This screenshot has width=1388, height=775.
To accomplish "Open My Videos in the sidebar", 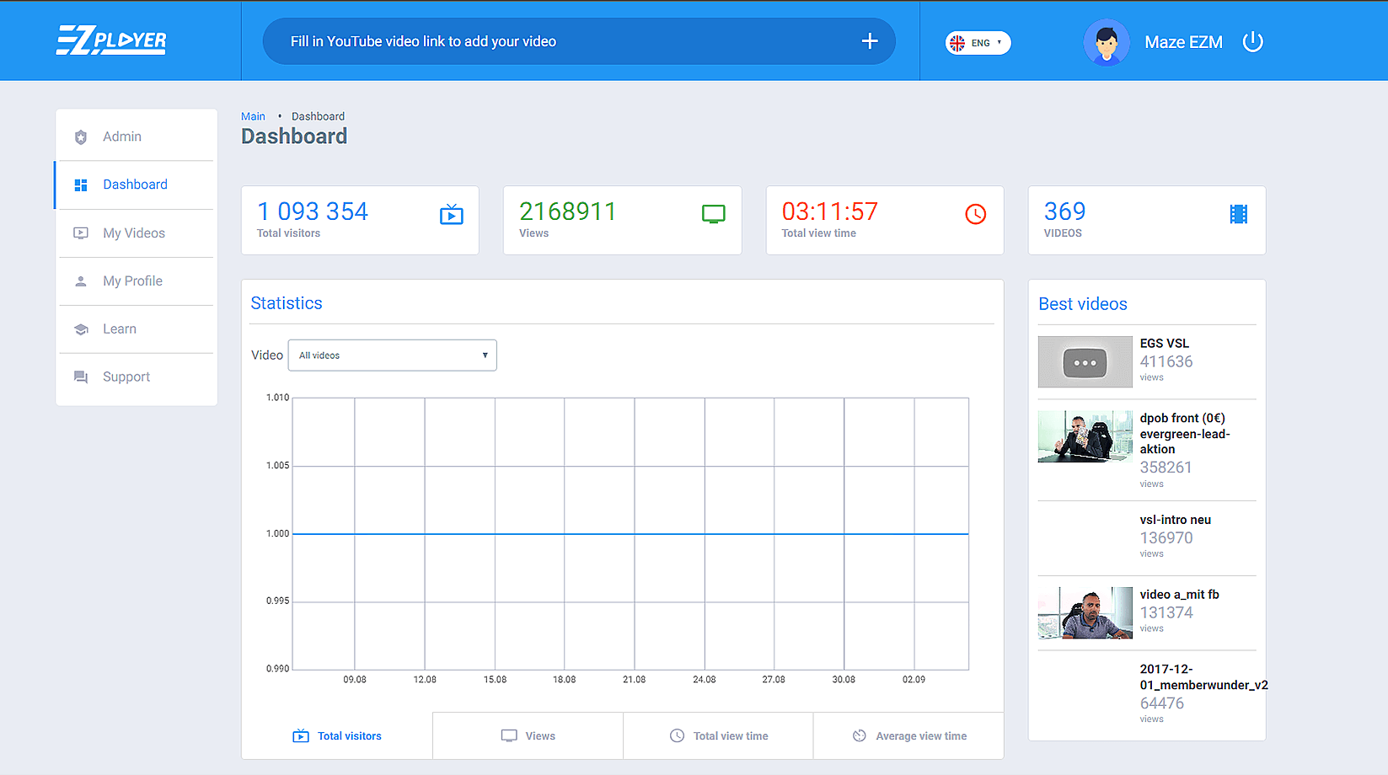I will 134,233.
